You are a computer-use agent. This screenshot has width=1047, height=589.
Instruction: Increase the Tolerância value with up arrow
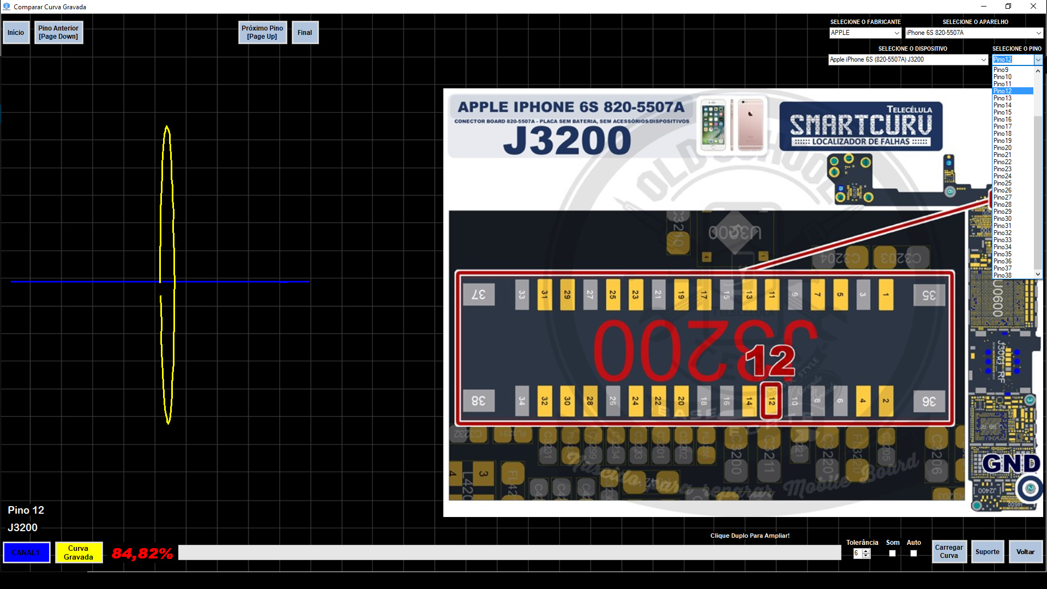(x=866, y=551)
